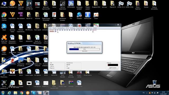Select the Vegas Pro 13.0 shortcut
The image size is (169, 95).
[29, 5]
